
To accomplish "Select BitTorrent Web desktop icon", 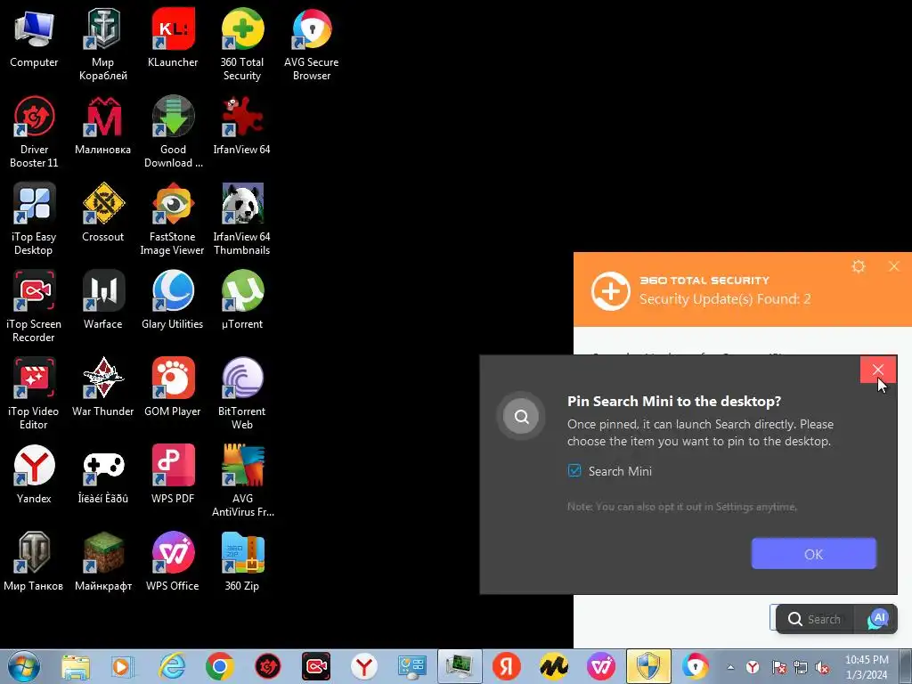I will tap(242, 394).
